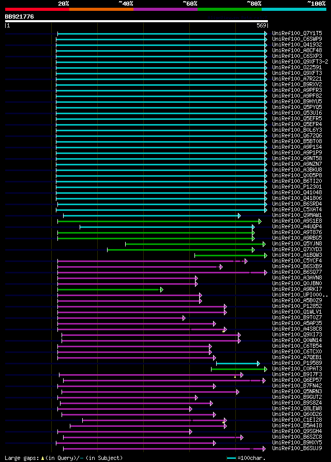The image size is (331, 462).
Task: Select the UniRef100_Q0D5P8 label
Action: coord(297,176)
